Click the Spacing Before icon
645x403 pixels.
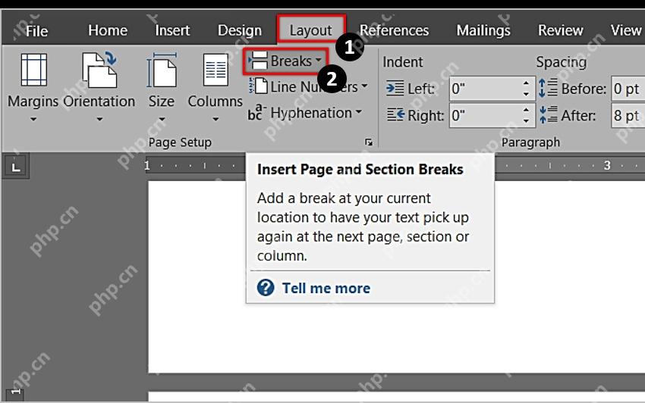pos(548,88)
